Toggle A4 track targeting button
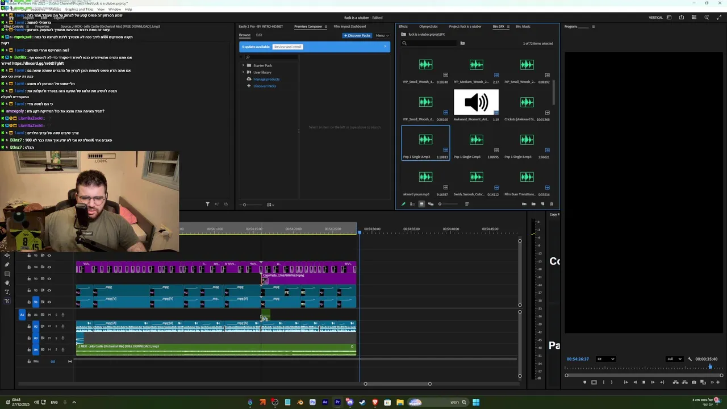The height and width of the screenshot is (409, 727). [36, 349]
